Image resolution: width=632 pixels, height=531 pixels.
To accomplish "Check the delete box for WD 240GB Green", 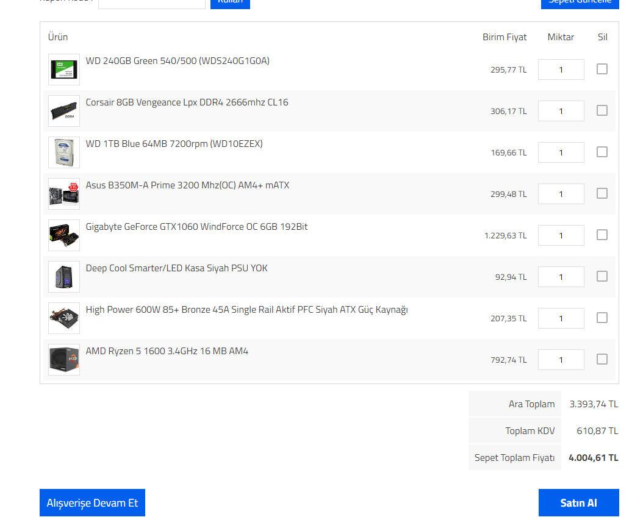I will point(601,69).
